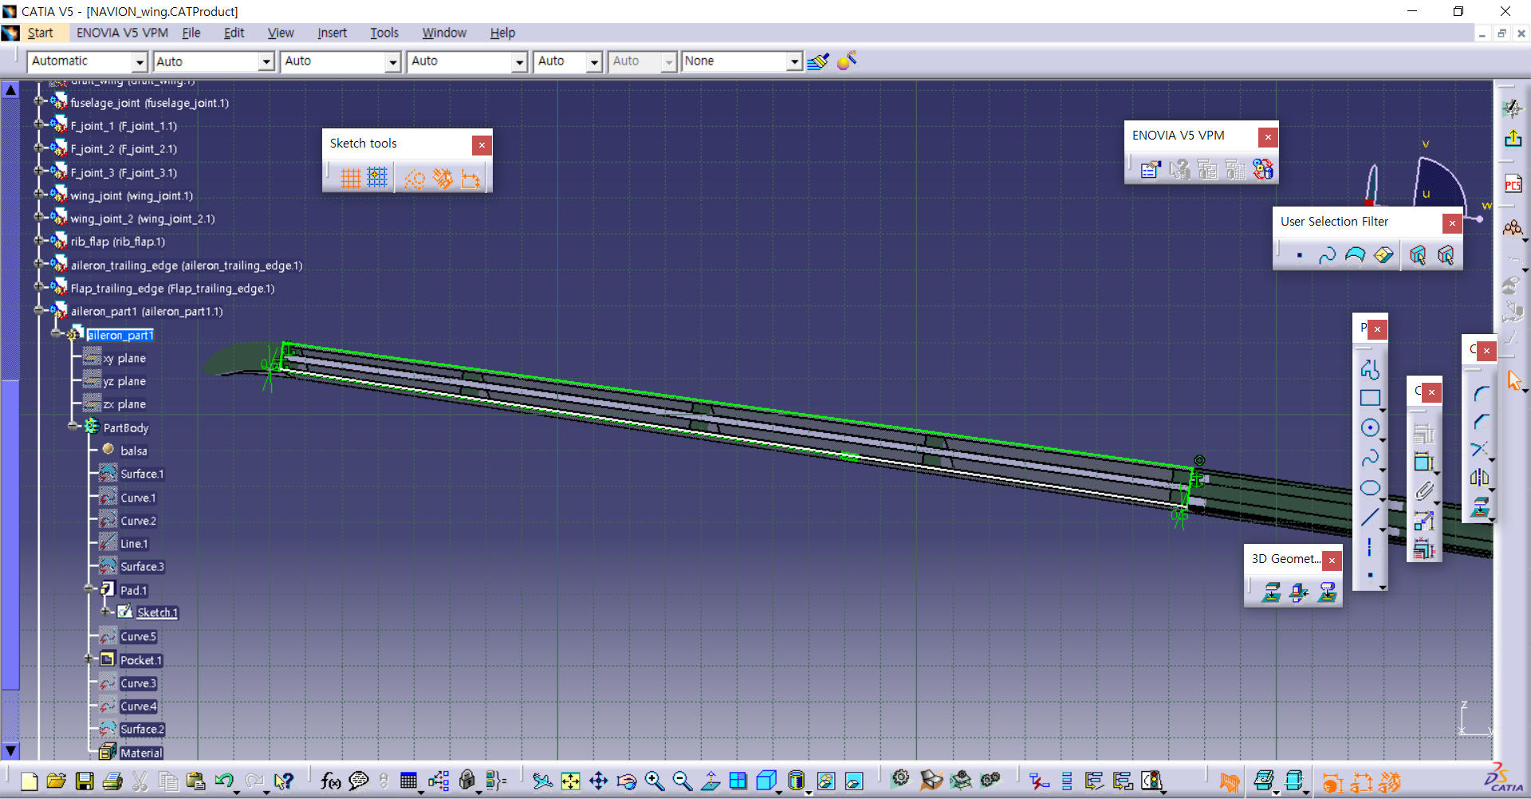Viewport: 1531px width, 799px height.
Task: Select the Profile sketch tool
Action: (x=1370, y=368)
